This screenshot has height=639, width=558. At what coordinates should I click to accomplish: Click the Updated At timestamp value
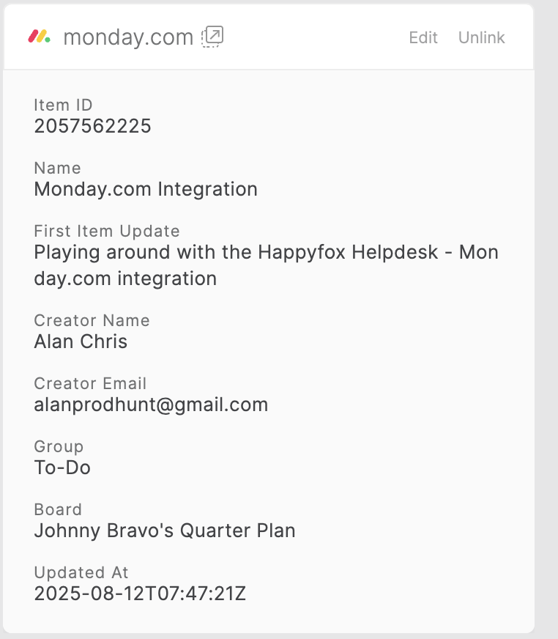[x=140, y=594]
